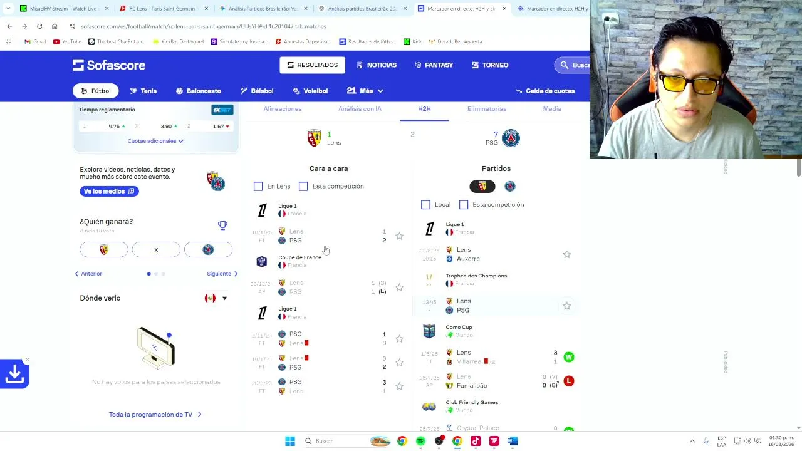Click the Ve los medios button
802x451 pixels.
(109, 191)
